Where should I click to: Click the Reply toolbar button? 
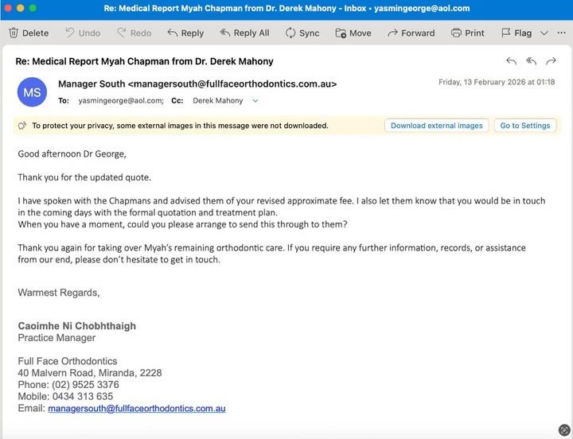185,33
